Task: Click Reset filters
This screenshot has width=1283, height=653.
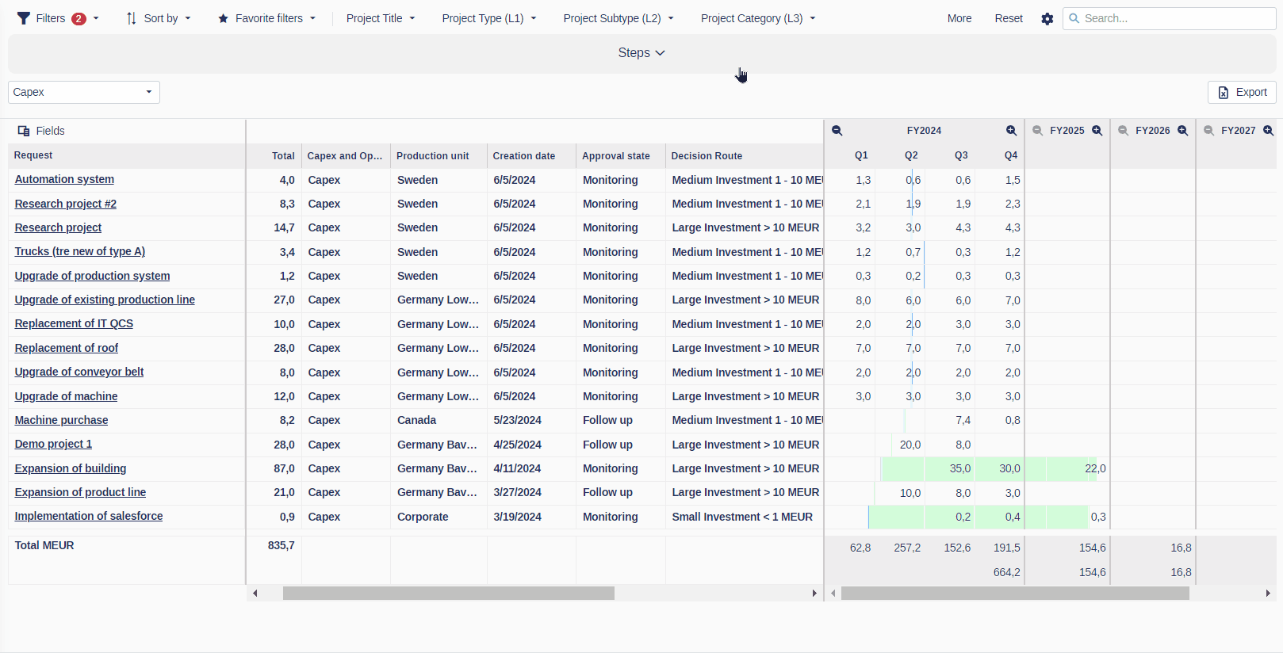Action: (1009, 18)
